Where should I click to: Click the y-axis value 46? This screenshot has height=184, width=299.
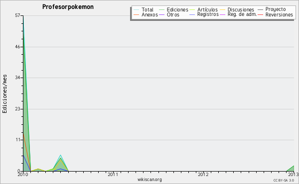click(17, 47)
